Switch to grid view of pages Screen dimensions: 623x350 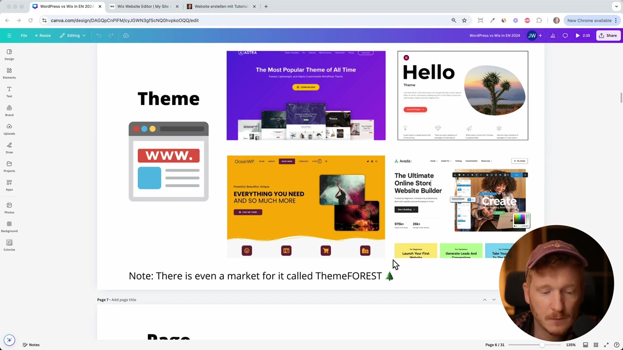[x=596, y=345]
